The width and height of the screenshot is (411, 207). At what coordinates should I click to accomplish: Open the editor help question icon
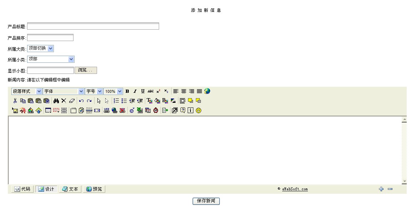183,110
